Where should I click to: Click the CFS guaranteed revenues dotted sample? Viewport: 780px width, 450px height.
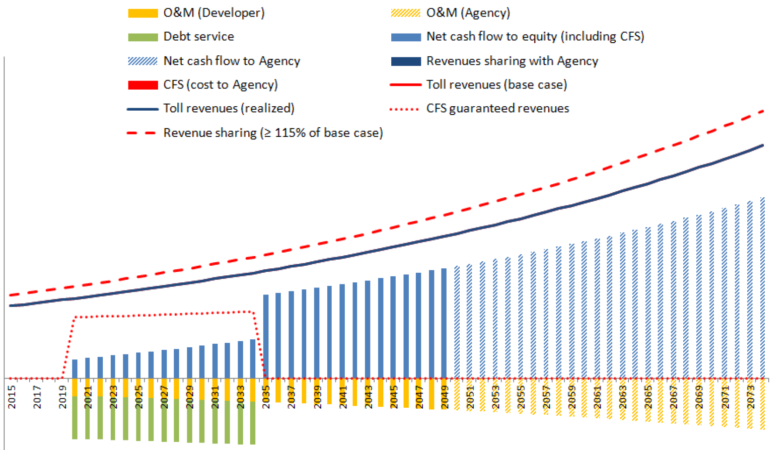point(404,109)
